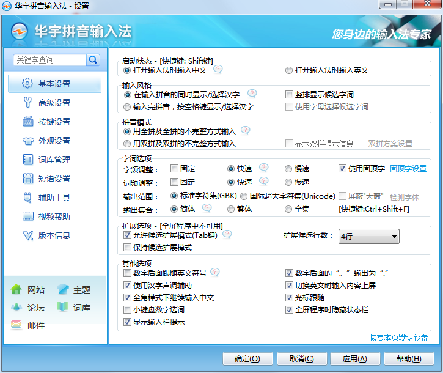
Task: Click help bubble beside 打开输入法时输入中文
Action: (x=218, y=70)
